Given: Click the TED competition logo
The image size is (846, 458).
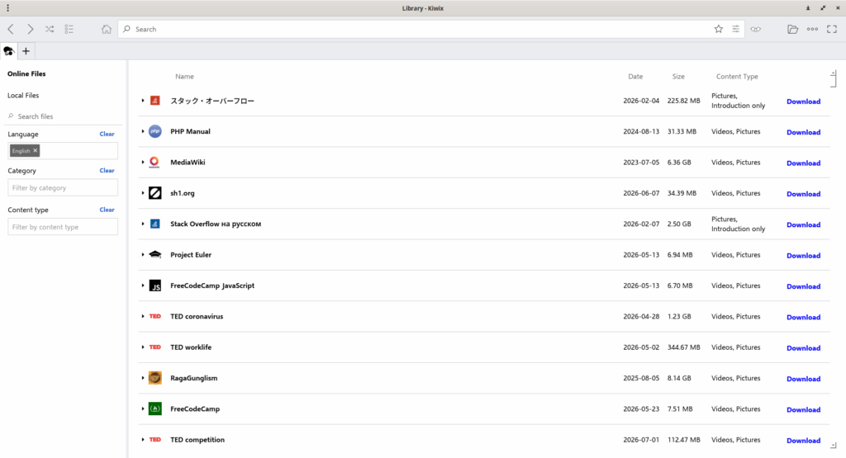Looking at the screenshot, I should [x=154, y=440].
